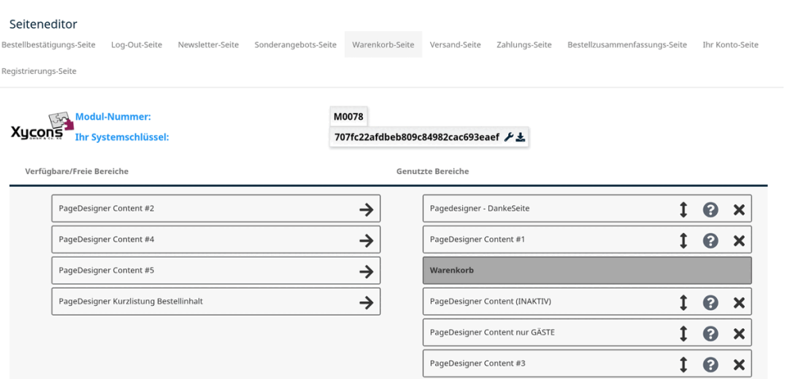The width and height of the screenshot is (794, 379).
Task: Open Zahlungs-Seite tab
Action: [524, 44]
